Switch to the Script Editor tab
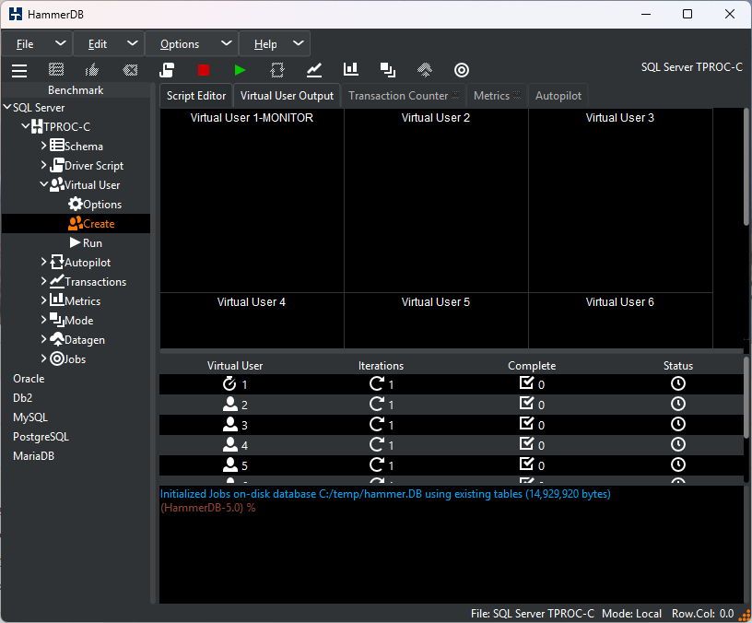752x623 pixels. 196,96
